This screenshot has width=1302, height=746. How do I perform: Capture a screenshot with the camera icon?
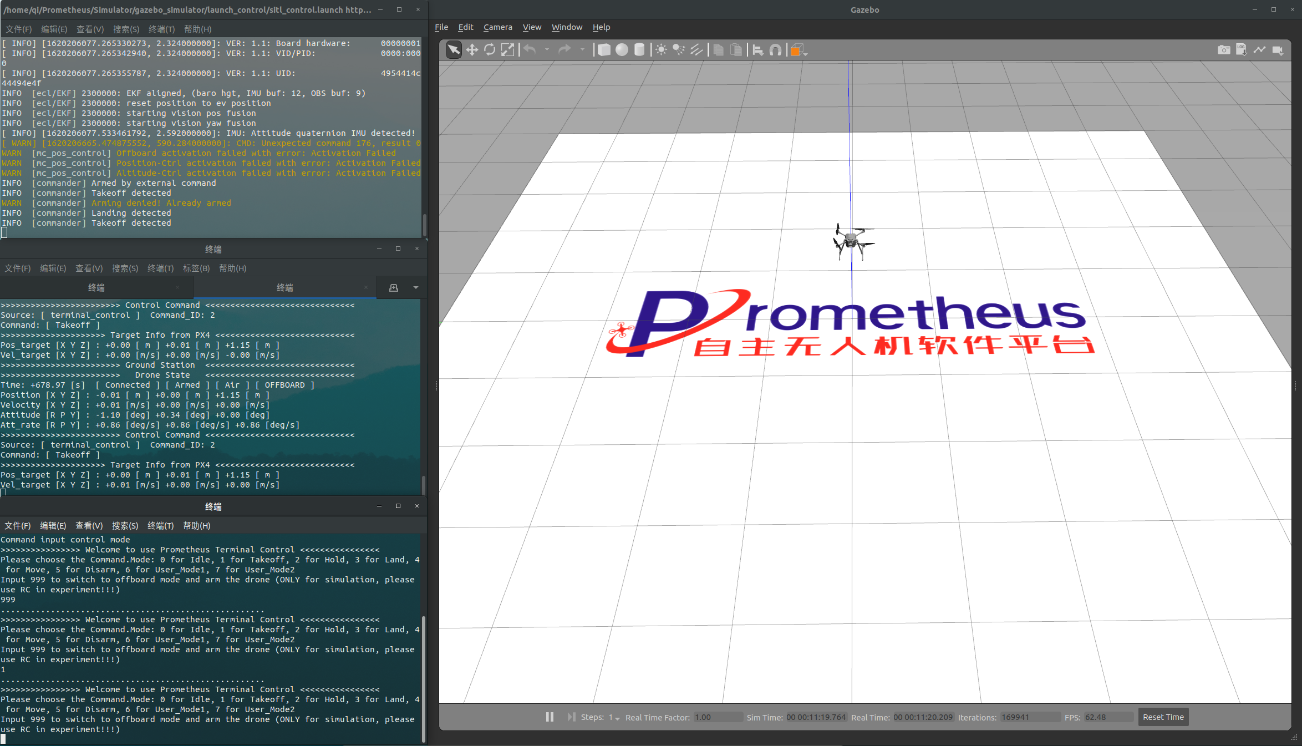1224,50
